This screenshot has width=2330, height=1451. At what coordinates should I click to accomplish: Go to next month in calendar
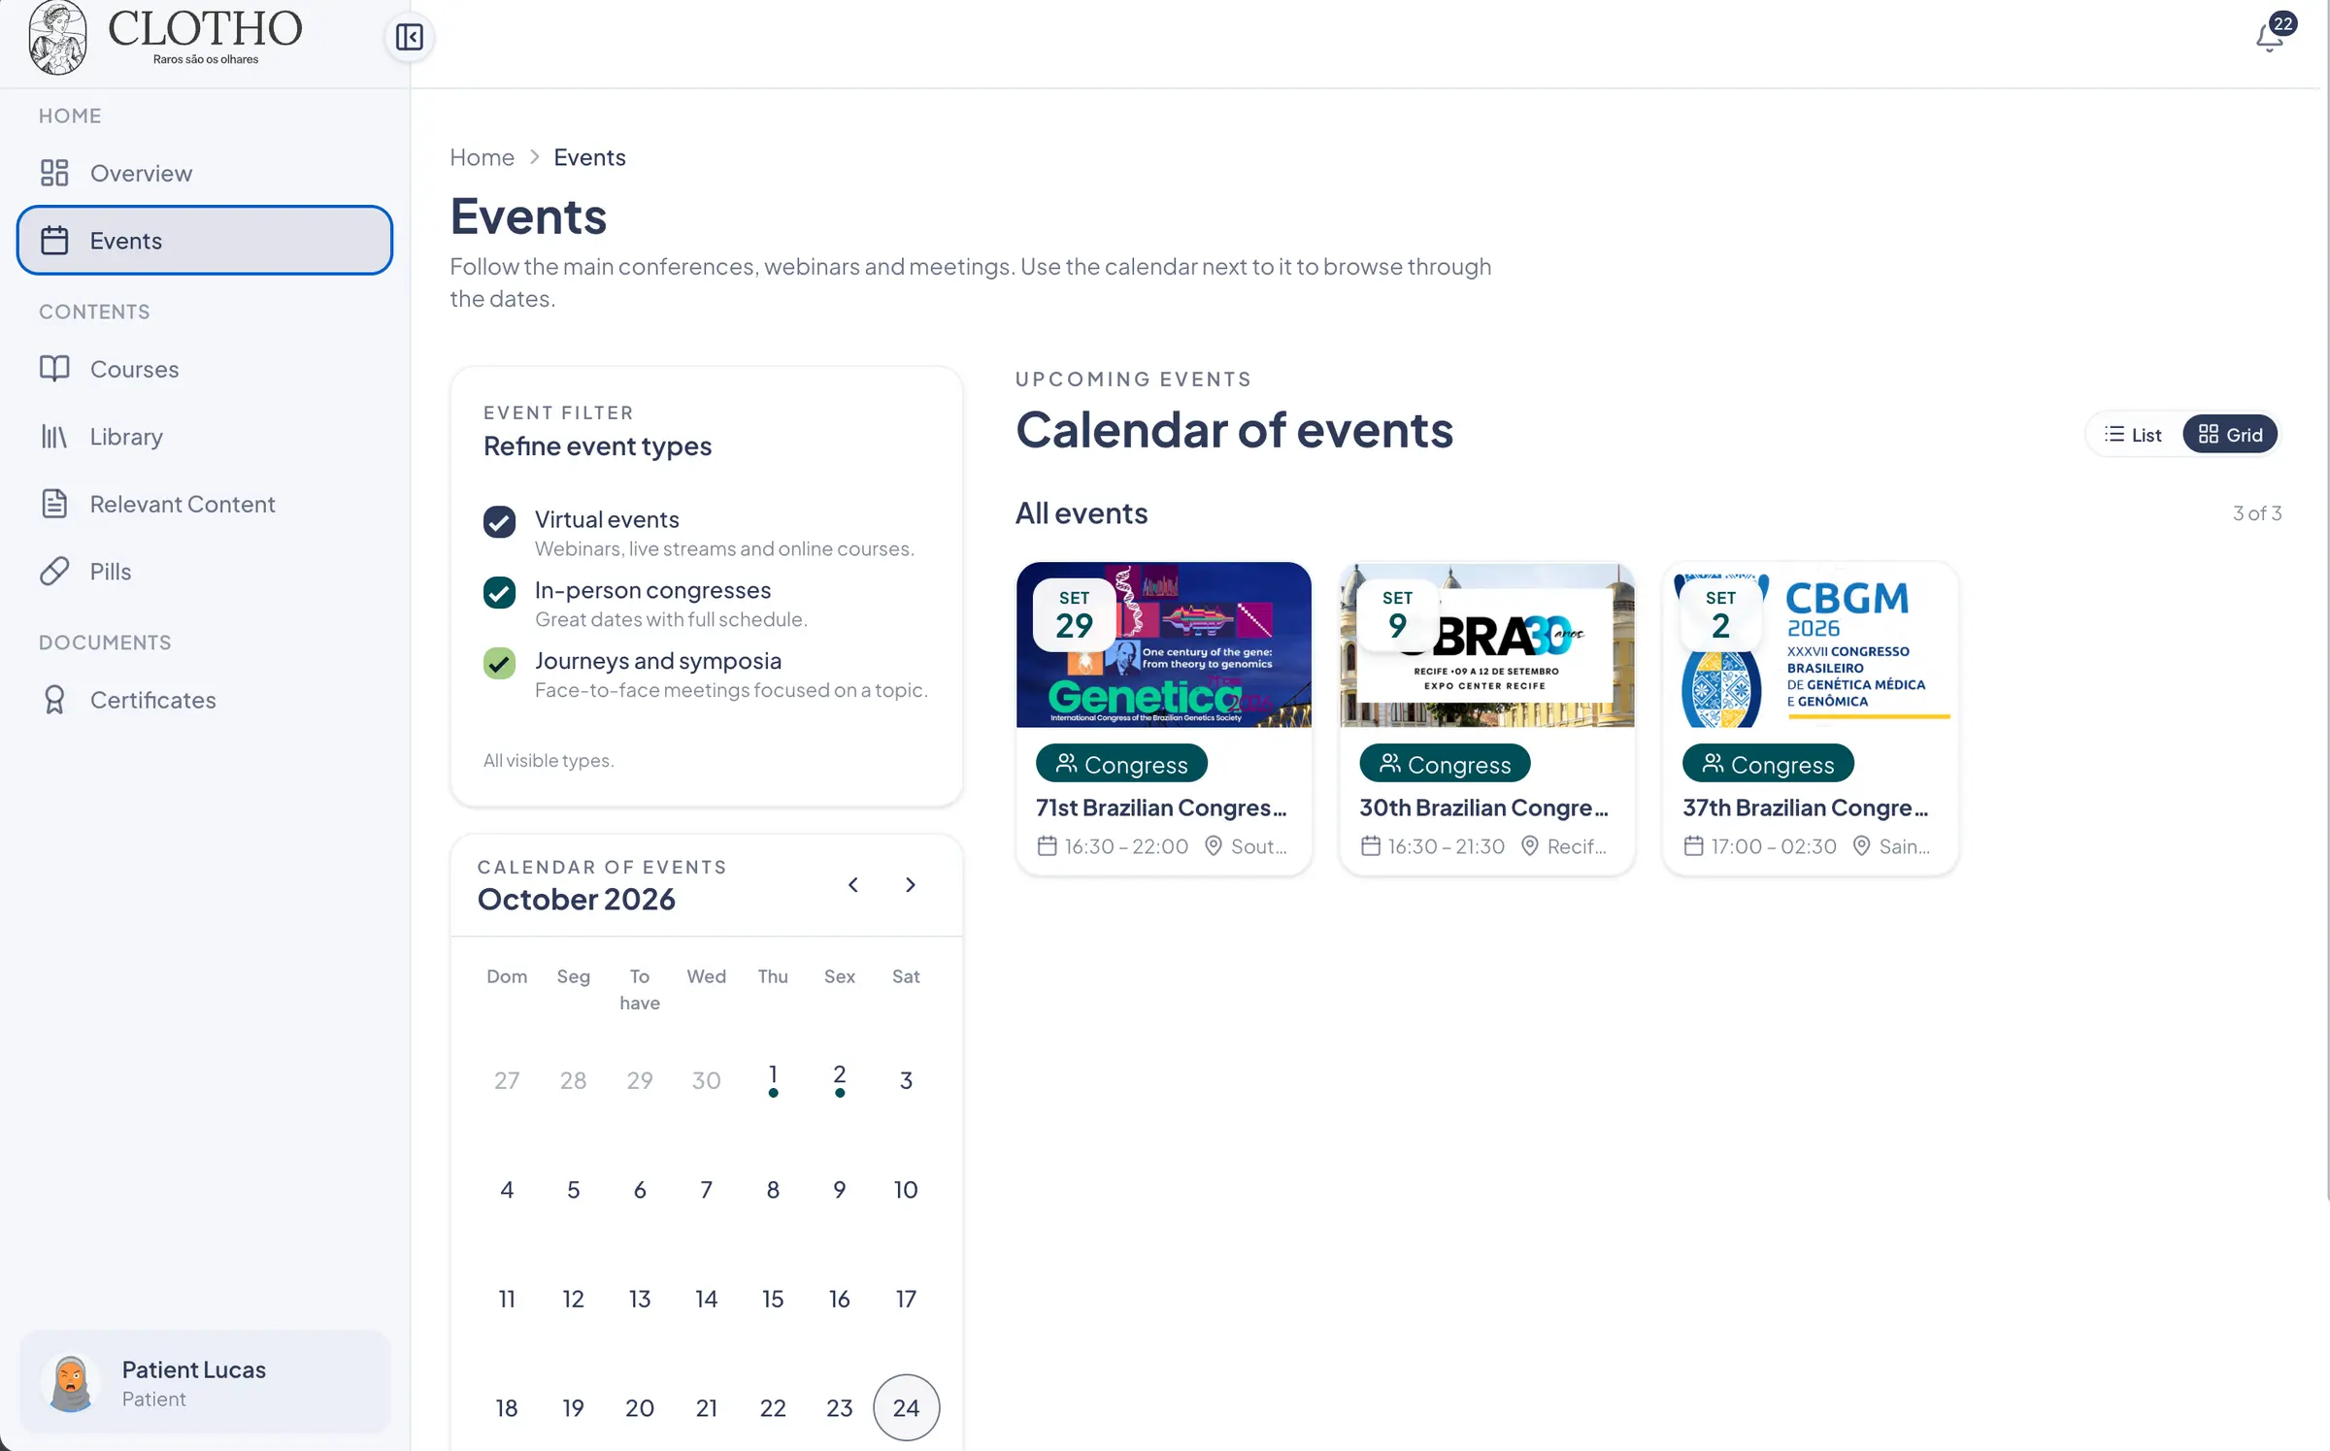tap(910, 884)
